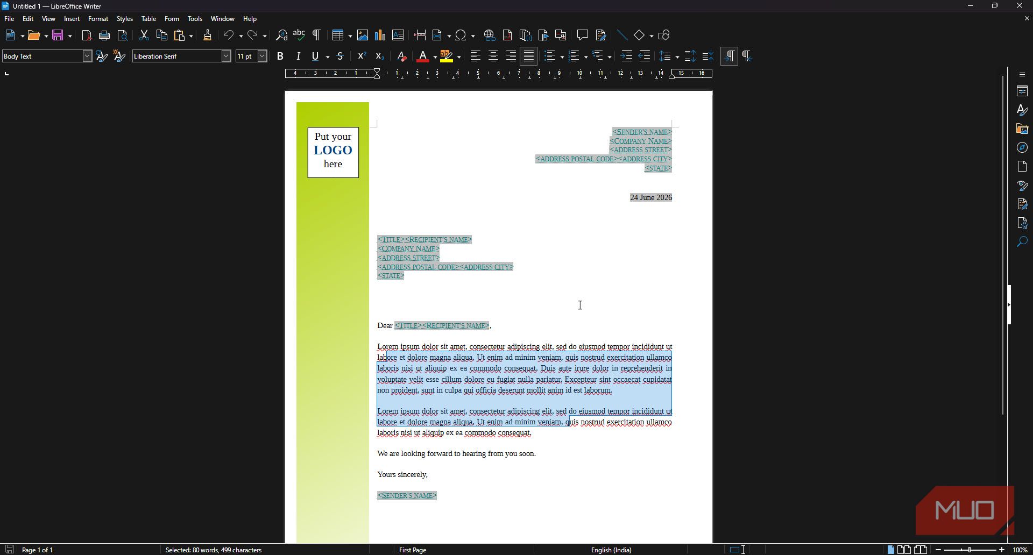The height and width of the screenshot is (555, 1033).
Task: Expand Insert Table dropdown arrow
Action: [x=350, y=36]
